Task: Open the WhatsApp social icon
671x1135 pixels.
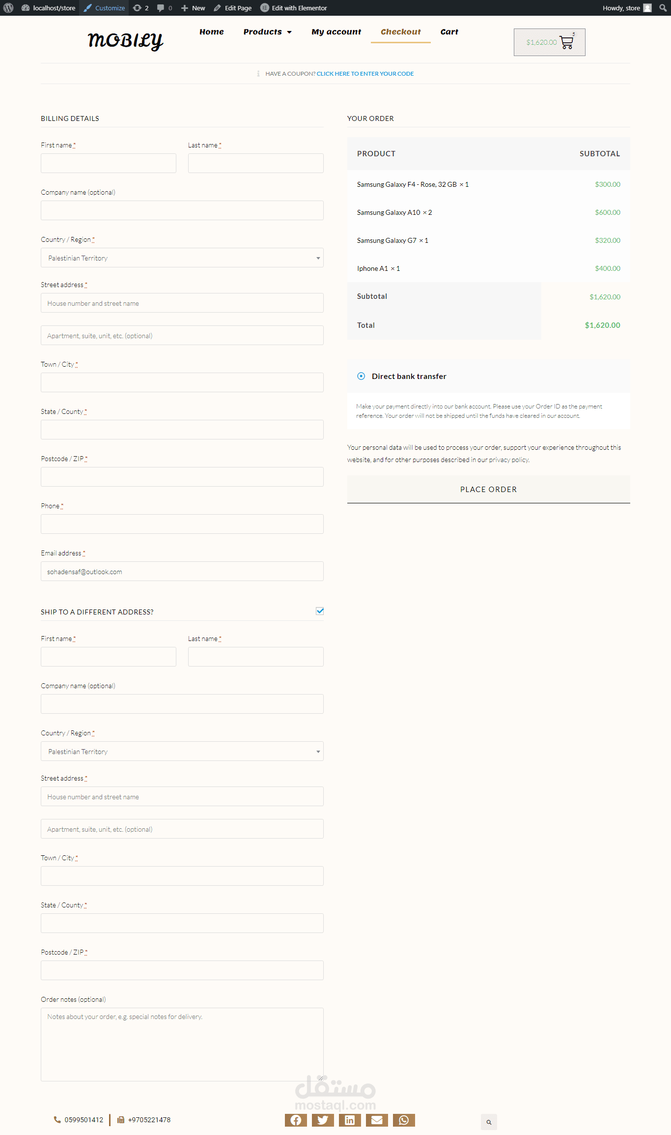Action: pos(404,1120)
